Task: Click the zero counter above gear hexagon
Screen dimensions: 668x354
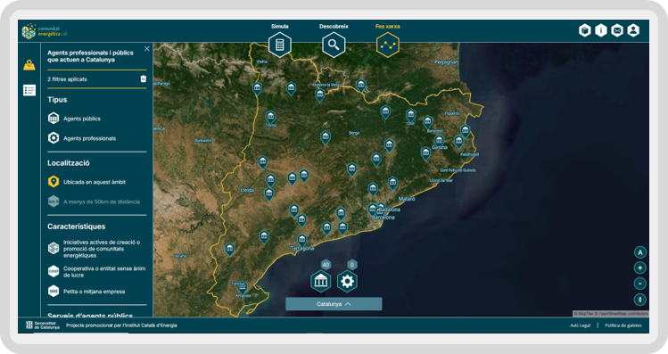Action: click(x=352, y=265)
